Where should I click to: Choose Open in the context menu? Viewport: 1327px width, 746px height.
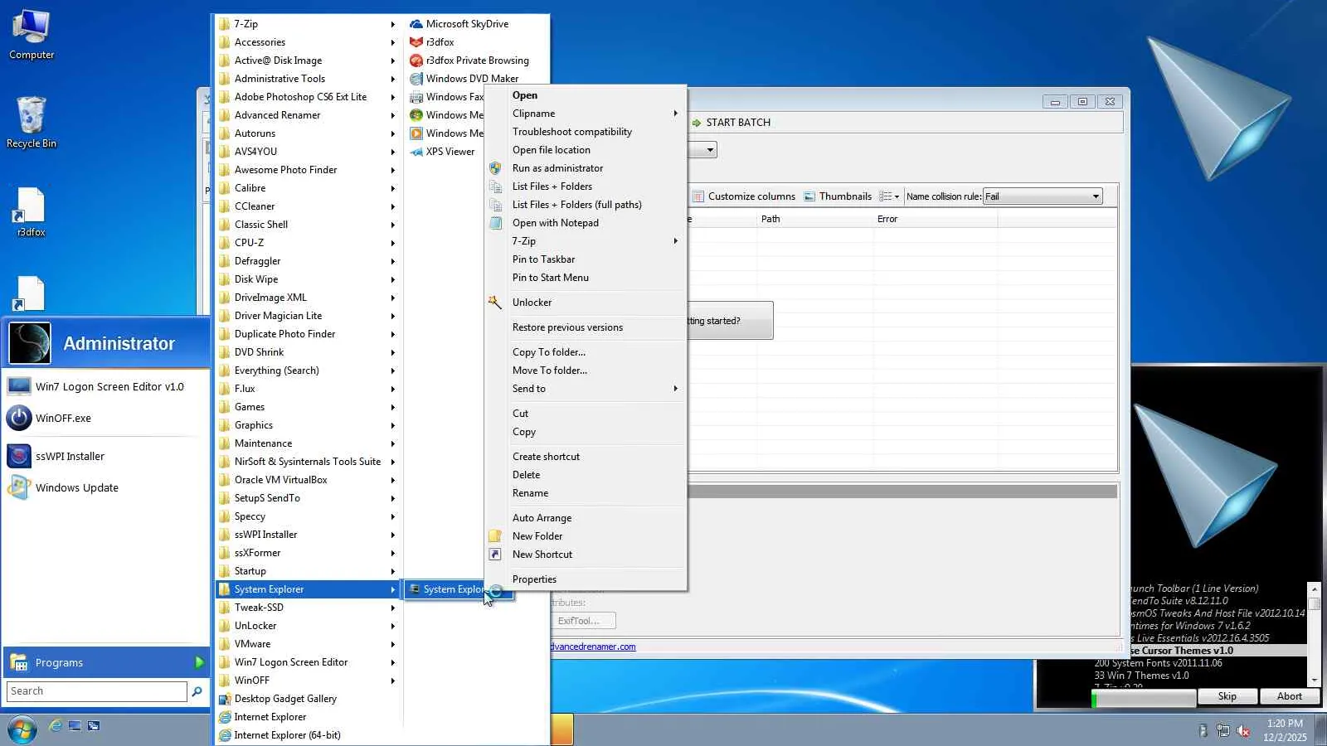tap(586, 95)
